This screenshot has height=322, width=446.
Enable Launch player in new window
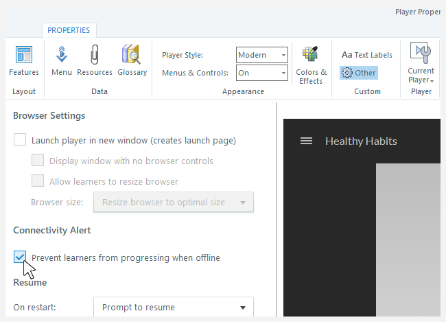pyautogui.click(x=20, y=140)
